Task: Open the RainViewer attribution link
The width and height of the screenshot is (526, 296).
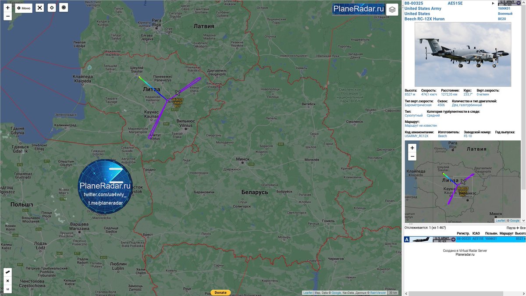Action: click(378, 293)
